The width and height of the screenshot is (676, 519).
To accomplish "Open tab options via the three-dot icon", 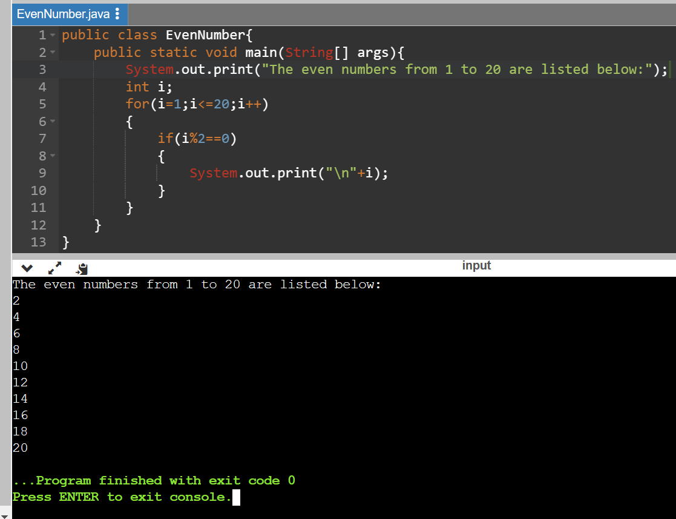I will [x=117, y=14].
